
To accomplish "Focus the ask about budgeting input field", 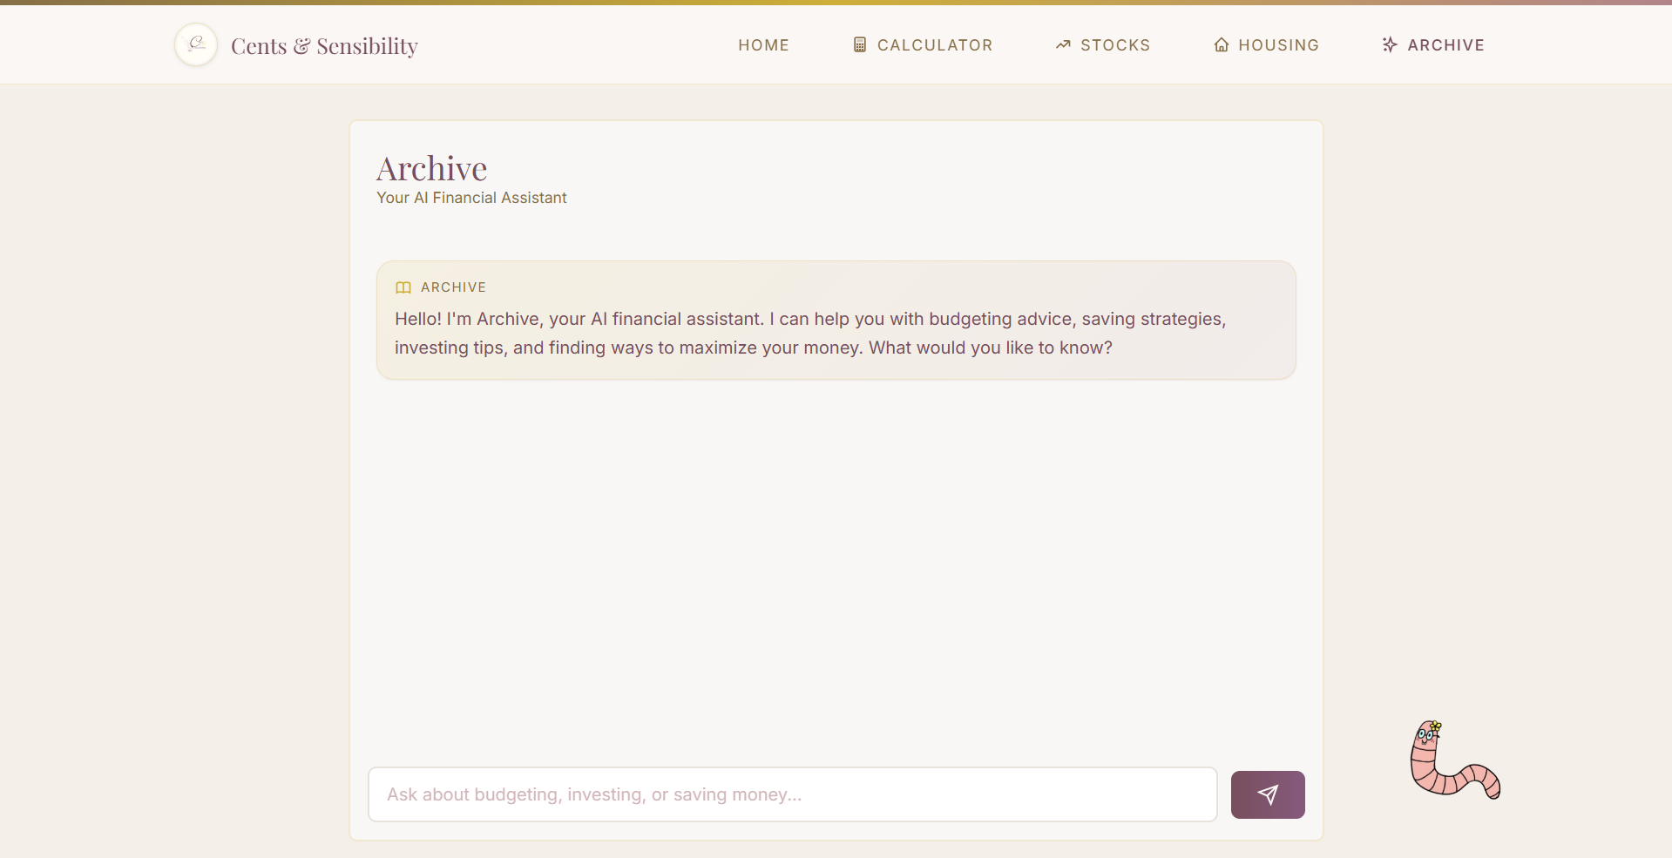I will (x=793, y=794).
